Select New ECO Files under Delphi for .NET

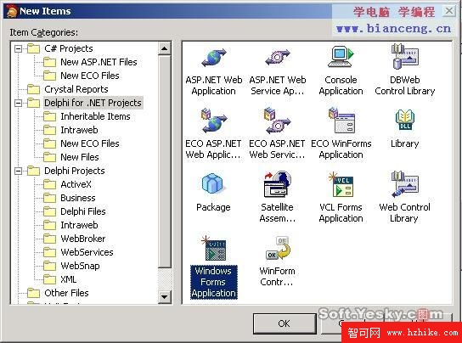click(x=90, y=143)
